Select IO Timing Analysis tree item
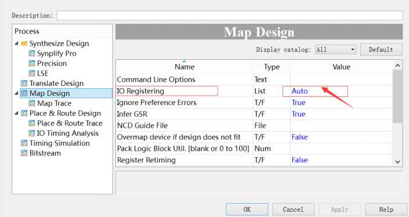 (68, 133)
